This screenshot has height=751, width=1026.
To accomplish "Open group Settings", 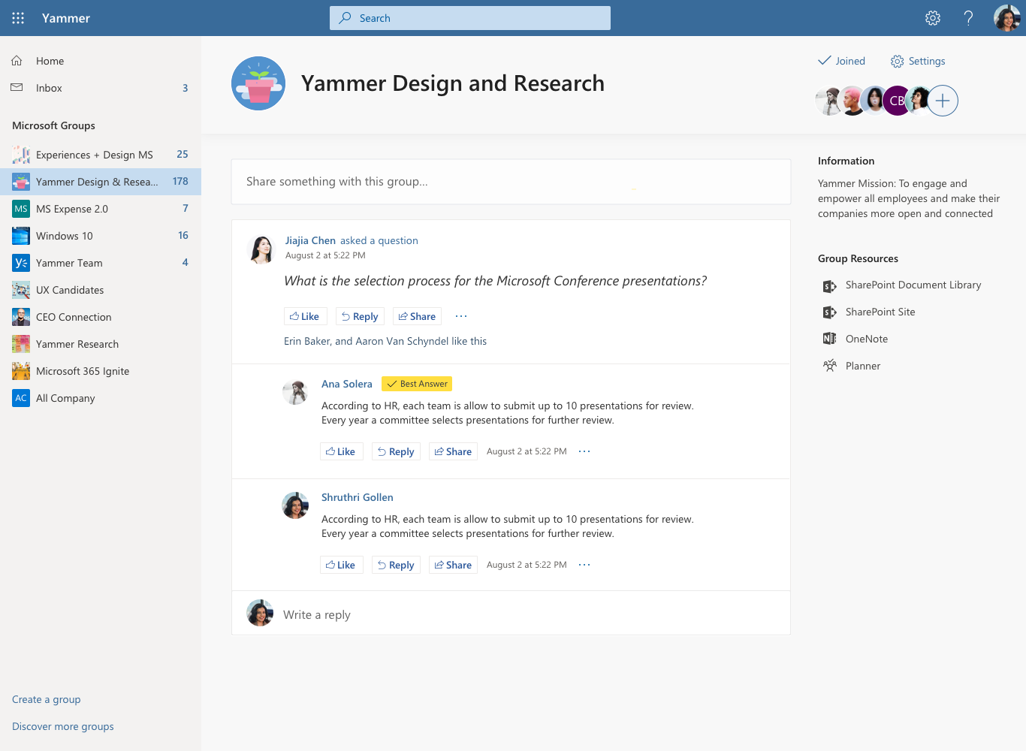I will [918, 61].
